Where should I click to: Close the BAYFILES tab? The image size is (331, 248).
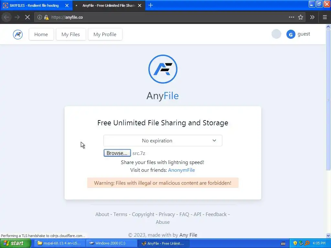(x=67, y=5)
